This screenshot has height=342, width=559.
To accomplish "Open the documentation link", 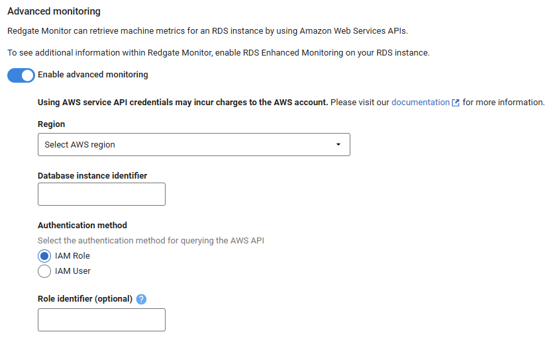I will 421,103.
